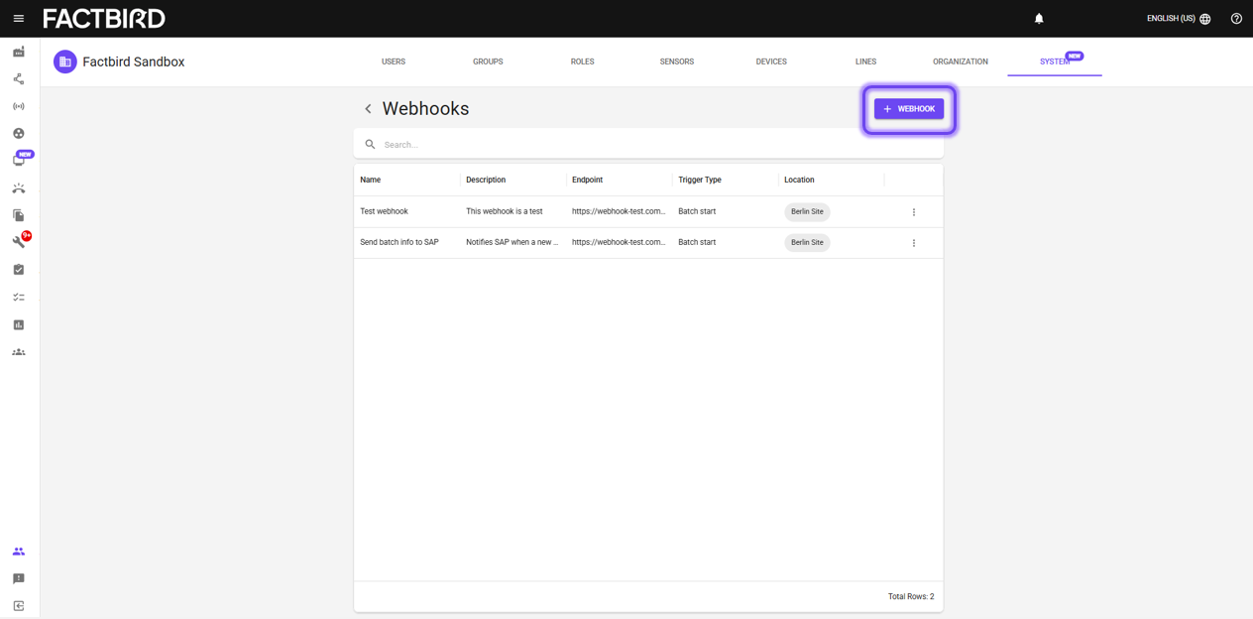Image resolution: width=1253 pixels, height=619 pixels.
Task: Go back using the arrow beside Webhooks
Action: tap(368, 109)
